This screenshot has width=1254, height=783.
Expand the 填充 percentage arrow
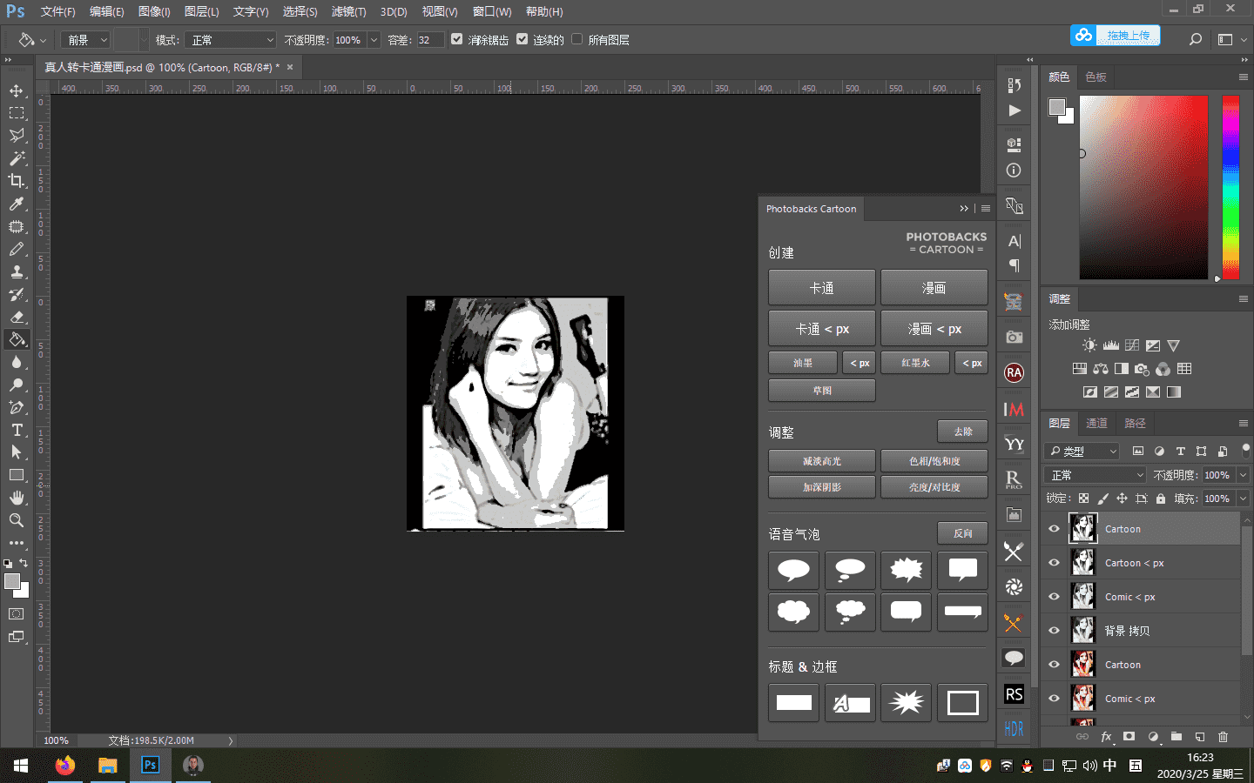point(1243,499)
